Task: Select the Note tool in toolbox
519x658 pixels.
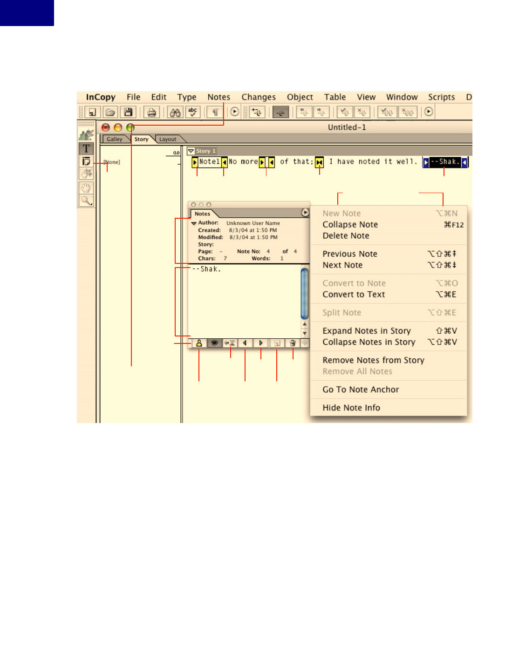Action: (x=86, y=161)
